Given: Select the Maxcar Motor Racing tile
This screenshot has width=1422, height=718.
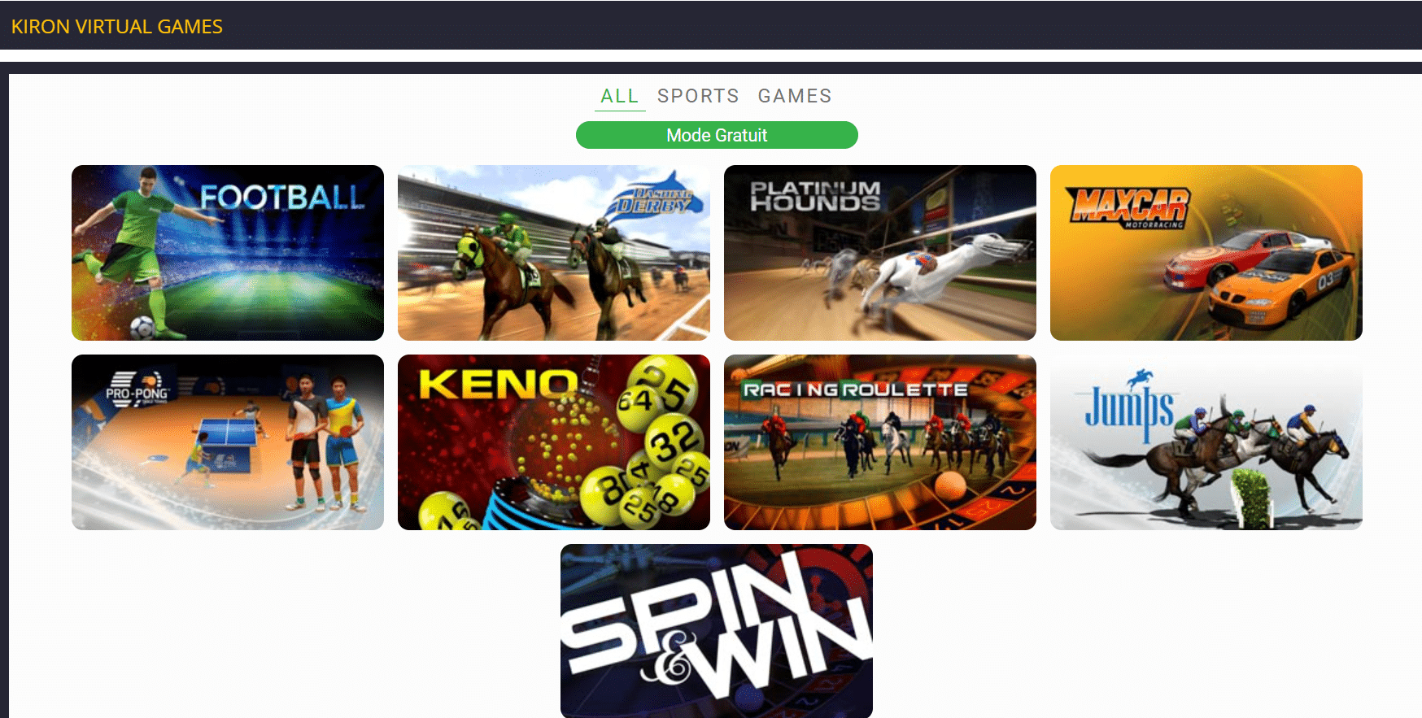Looking at the screenshot, I should point(1206,253).
